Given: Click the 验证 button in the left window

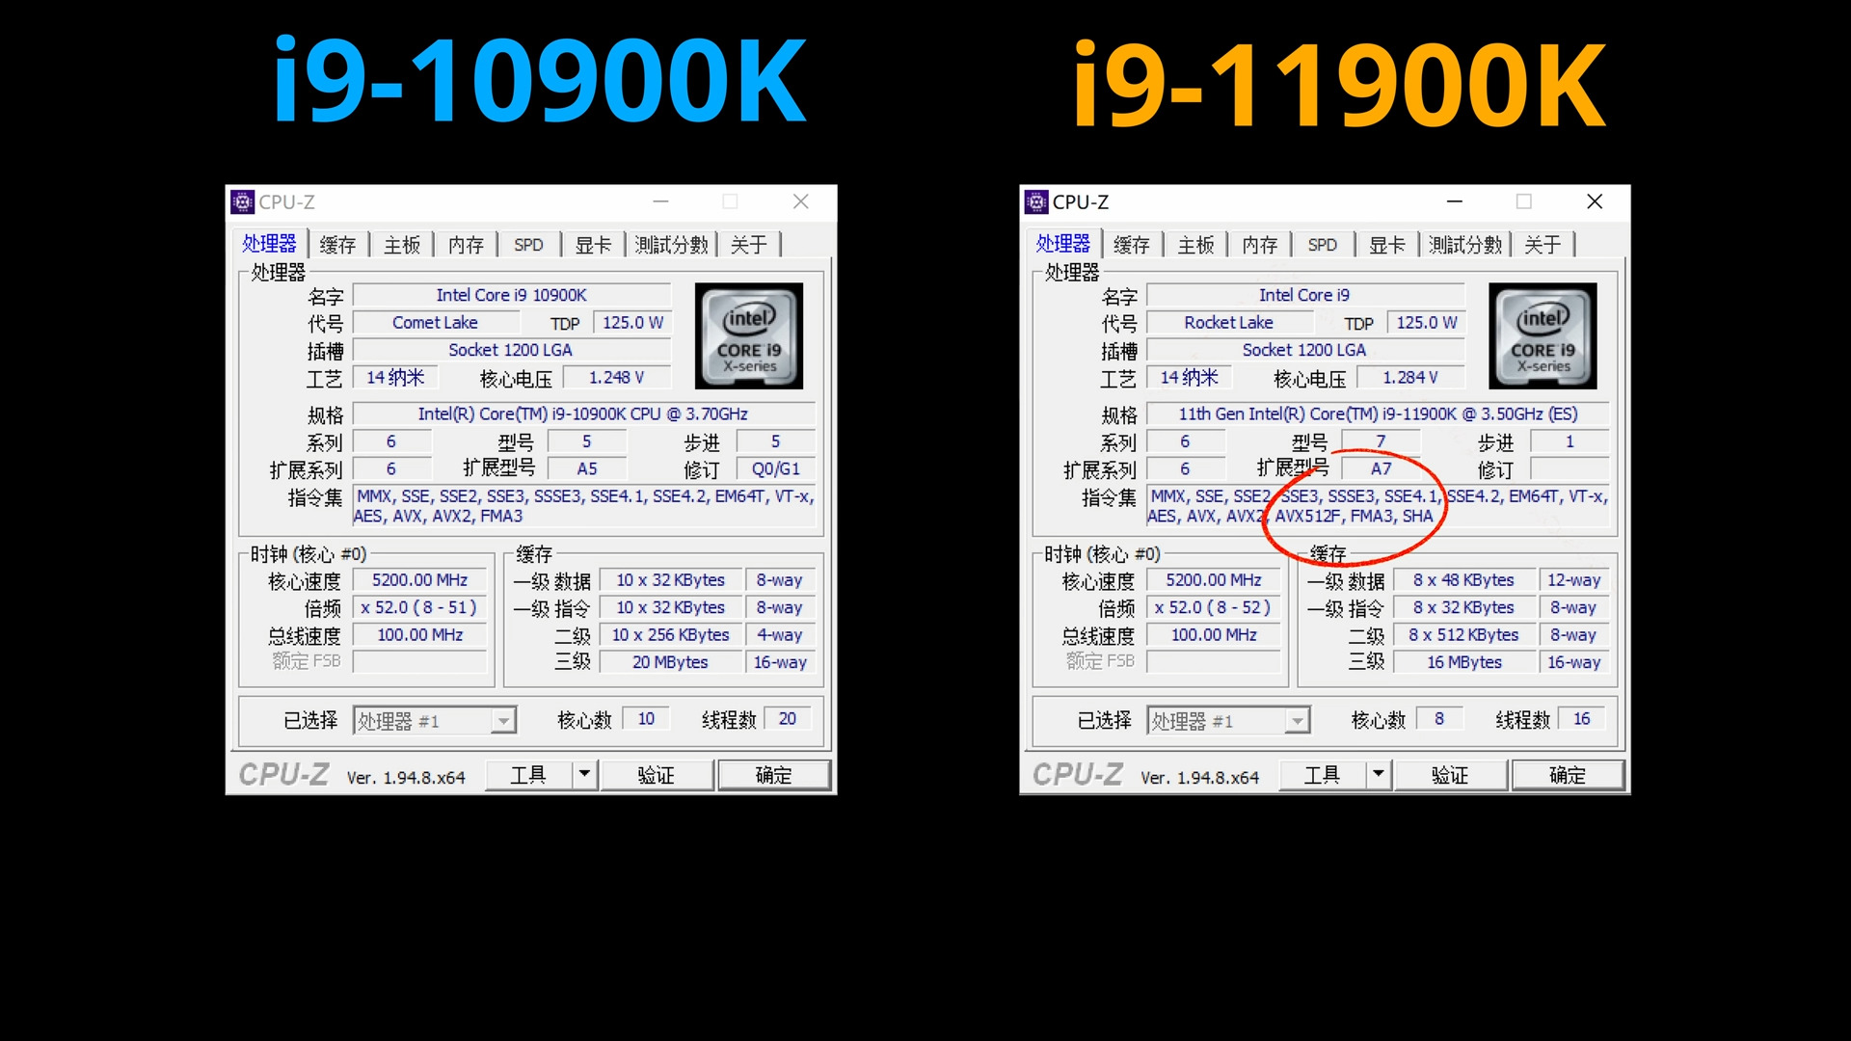Looking at the screenshot, I should [657, 774].
